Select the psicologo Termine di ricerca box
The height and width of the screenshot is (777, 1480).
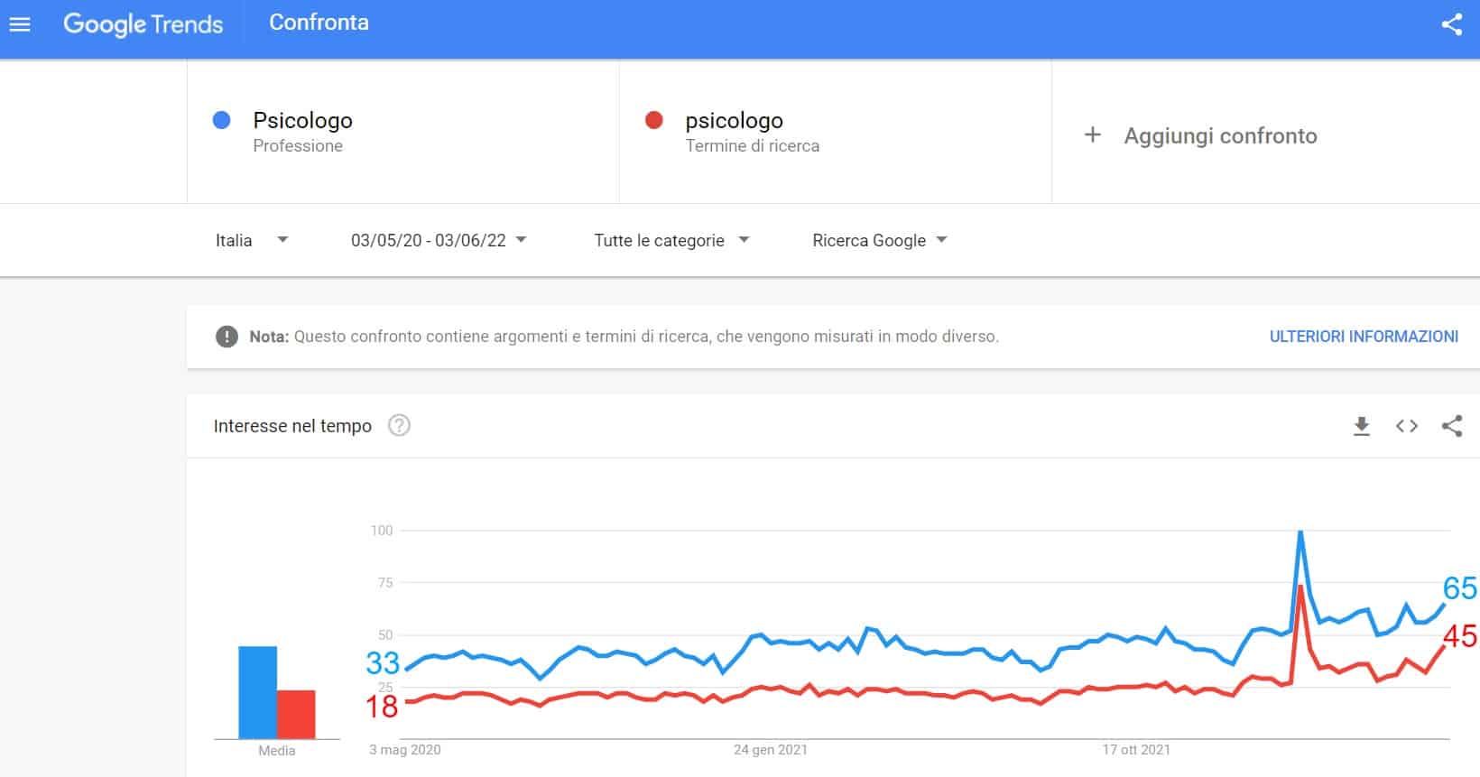point(836,132)
